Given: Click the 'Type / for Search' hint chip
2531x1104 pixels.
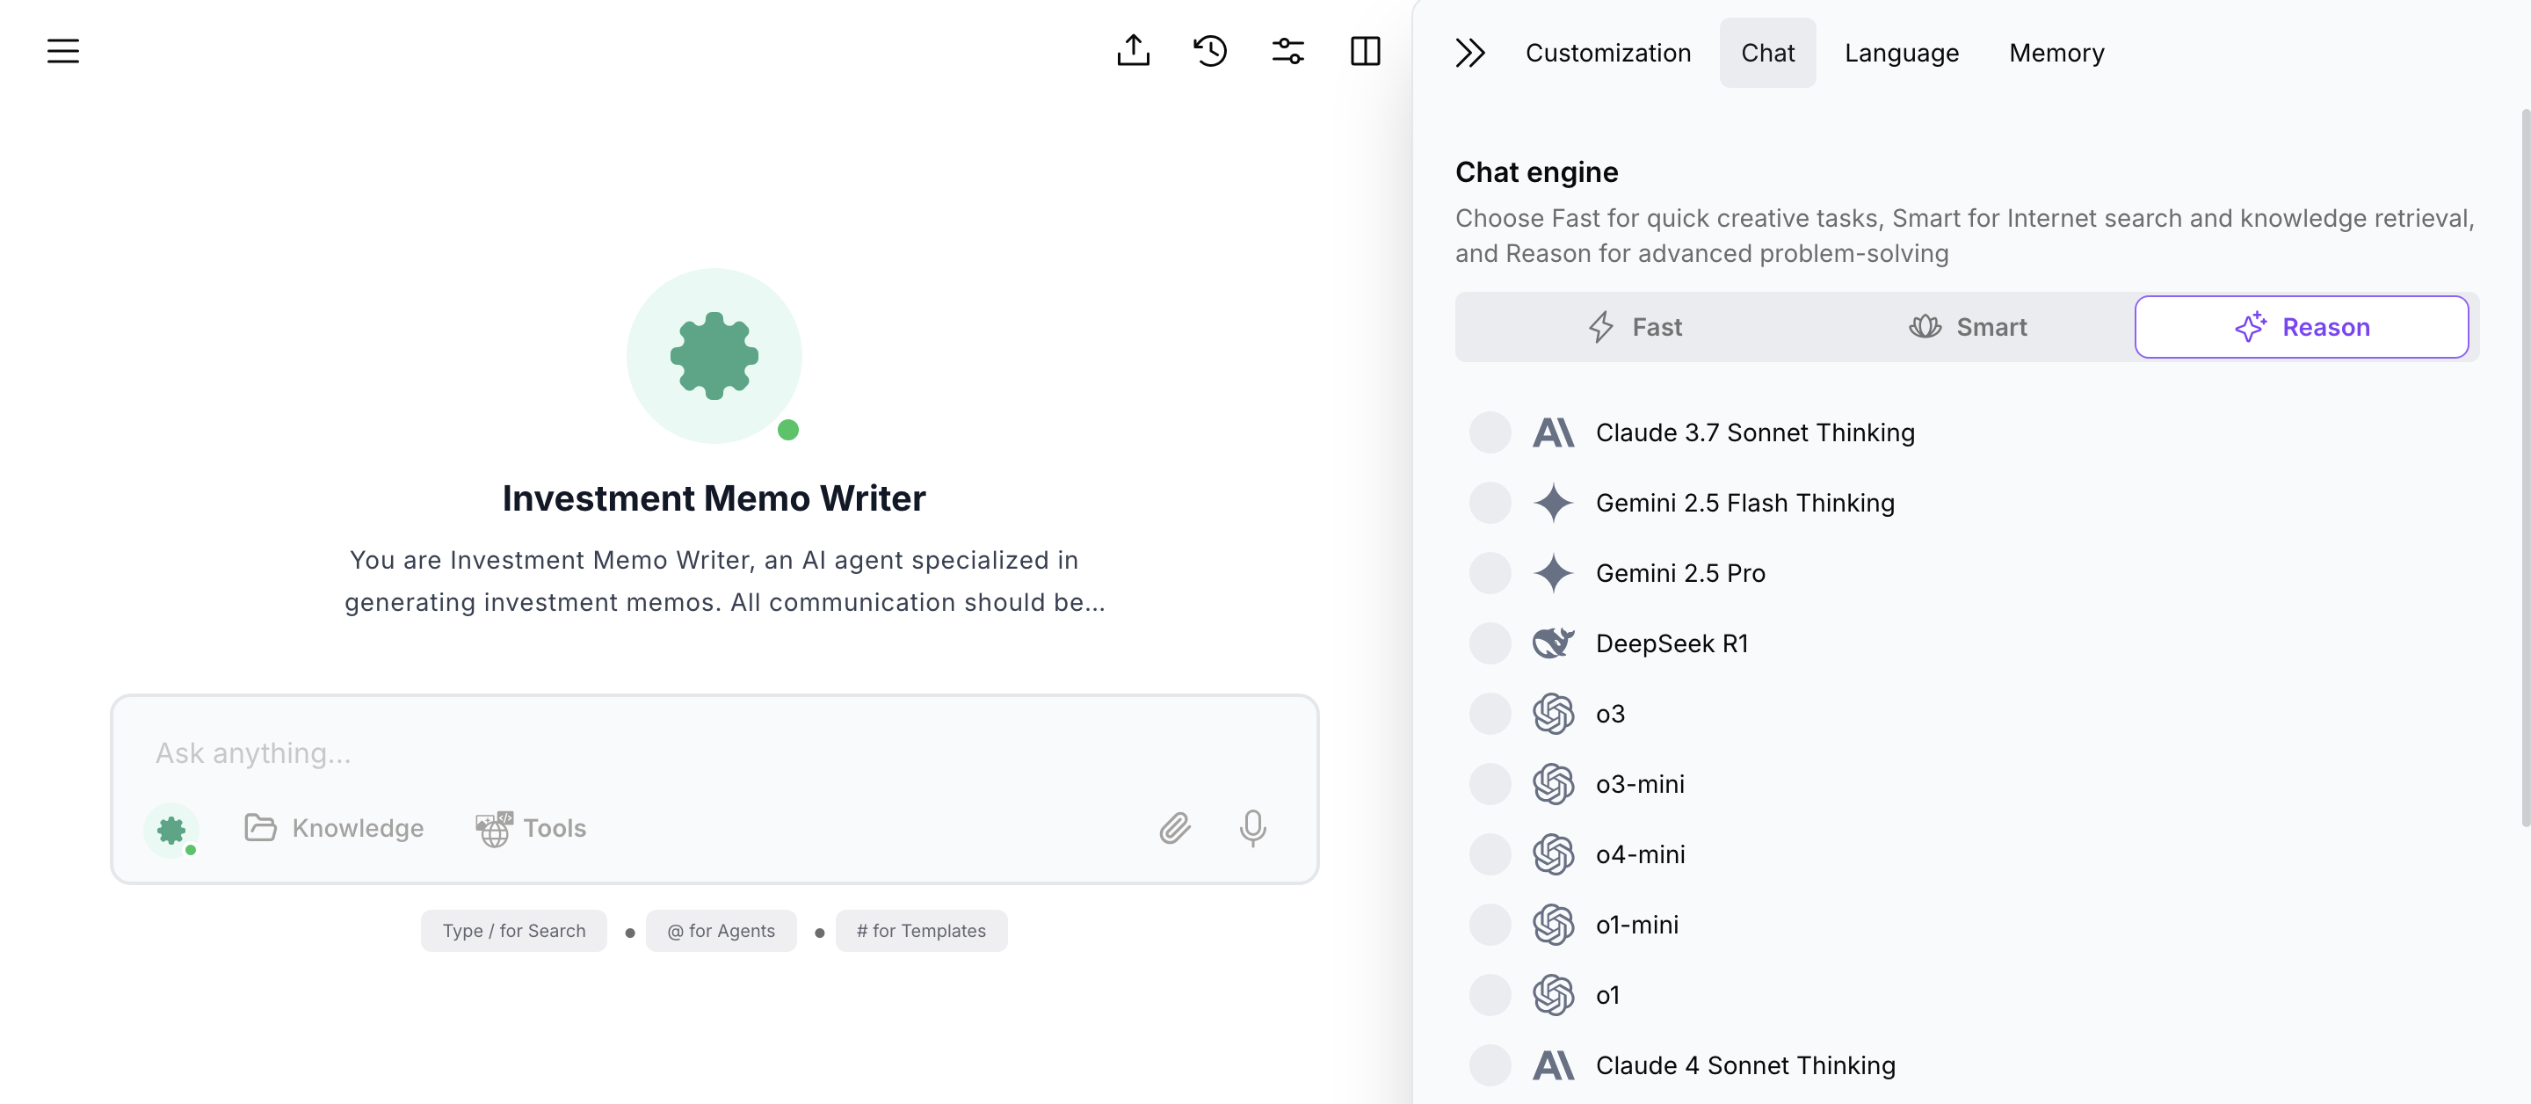Looking at the screenshot, I should coord(513,931).
